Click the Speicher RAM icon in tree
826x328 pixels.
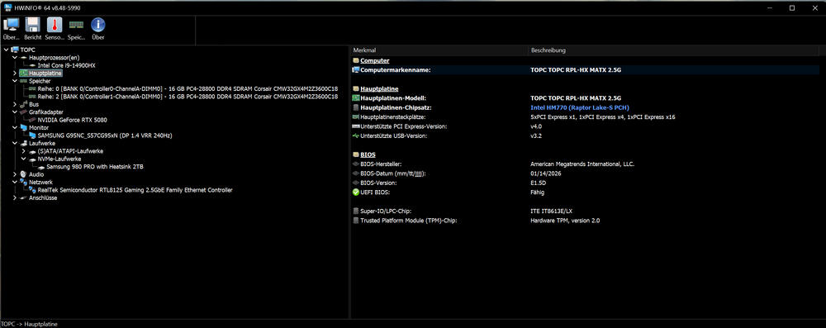point(23,81)
